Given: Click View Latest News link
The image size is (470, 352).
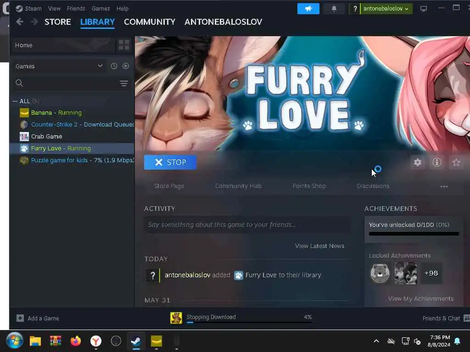Looking at the screenshot, I should point(319,246).
